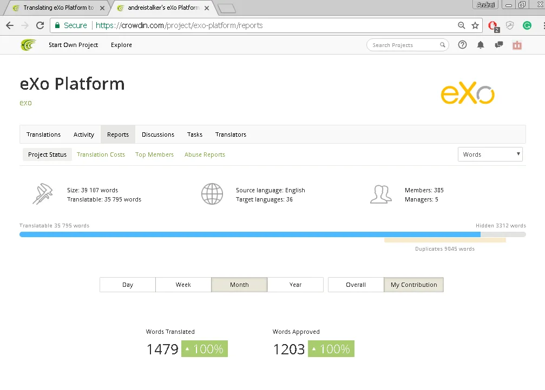Click the green Grammarly extension icon

click(527, 25)
